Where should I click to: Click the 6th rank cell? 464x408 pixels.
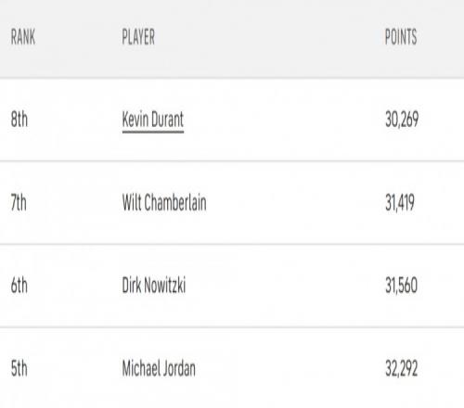pos(19,285)
